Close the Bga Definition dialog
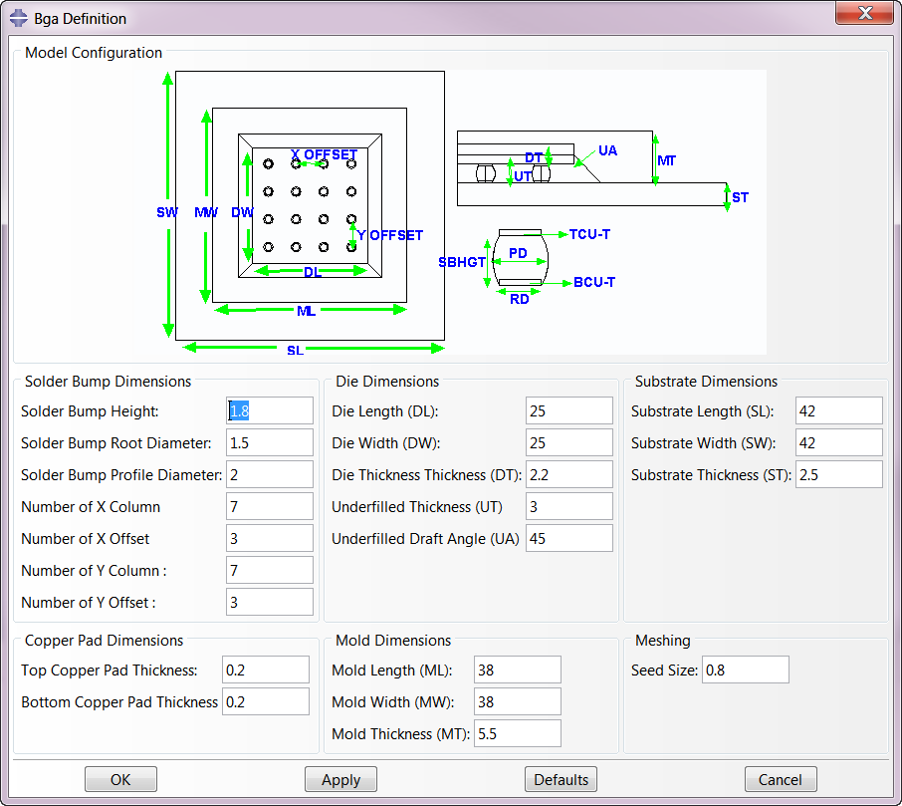 [x=866, y=14]
